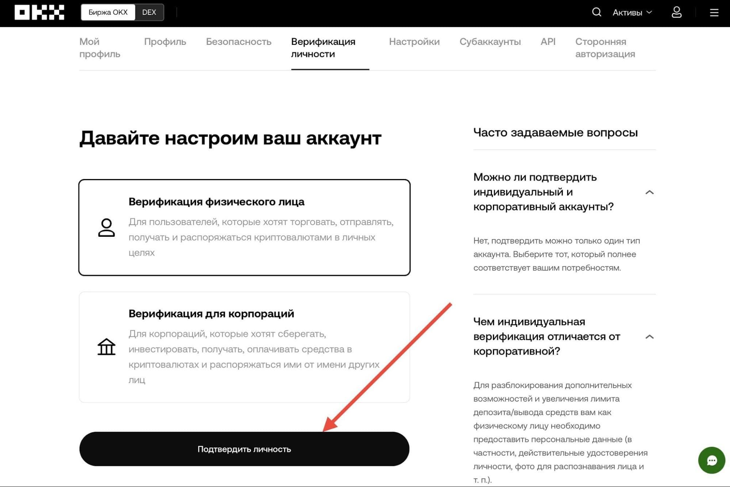Open the API tab

pyautogui.click(x=548, y=42)
